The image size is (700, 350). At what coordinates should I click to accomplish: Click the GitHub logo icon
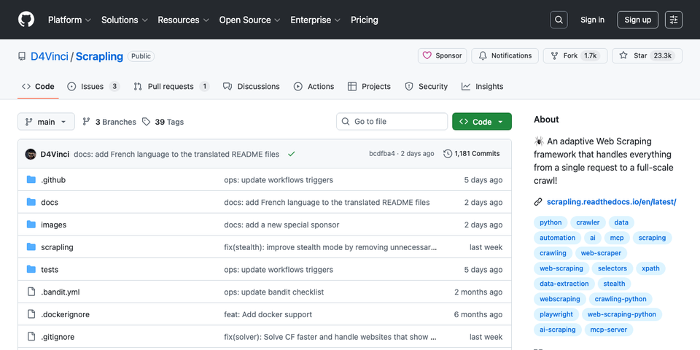26,20
